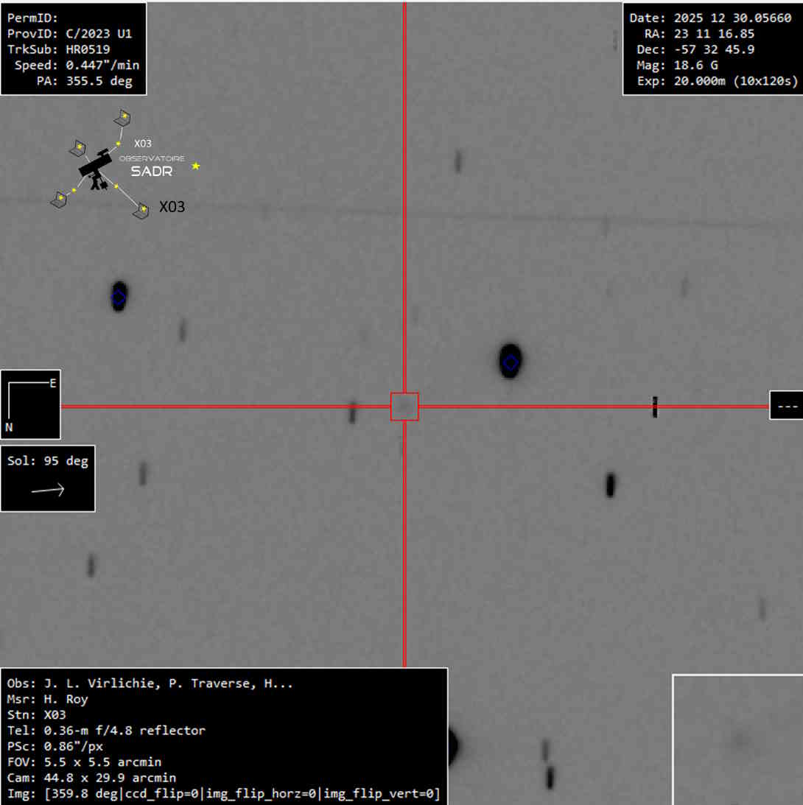Select the blue diamond marker nearest the SADR logo
Viewport: 803px width, 805px height.
coord(119,298)
